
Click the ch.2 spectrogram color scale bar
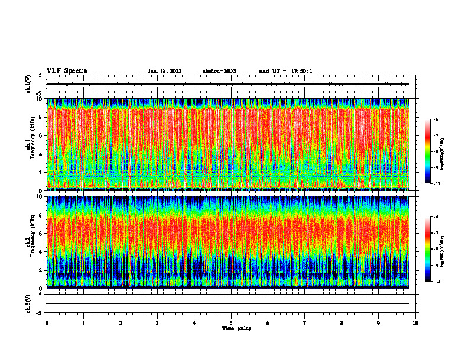427,249
